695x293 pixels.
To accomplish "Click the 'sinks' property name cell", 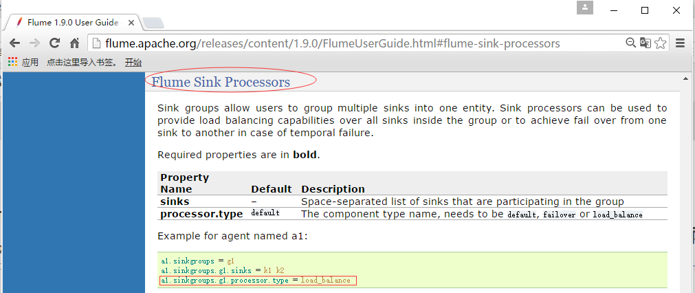I will [175, 202].
